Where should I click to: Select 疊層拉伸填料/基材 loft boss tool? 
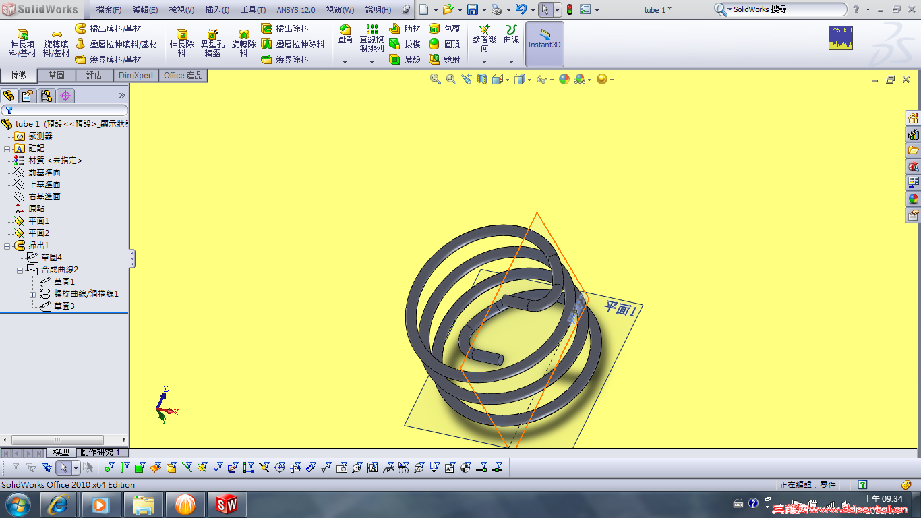coord(116,45)
